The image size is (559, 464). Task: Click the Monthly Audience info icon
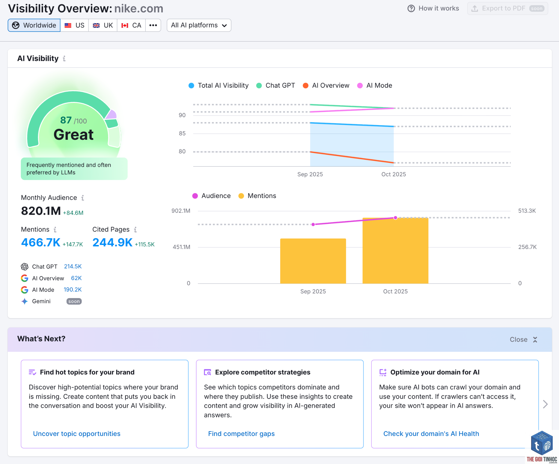click(83, 198)
